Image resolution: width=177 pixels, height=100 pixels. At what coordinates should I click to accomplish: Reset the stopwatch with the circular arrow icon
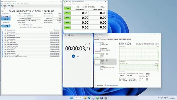coord(82,56)
